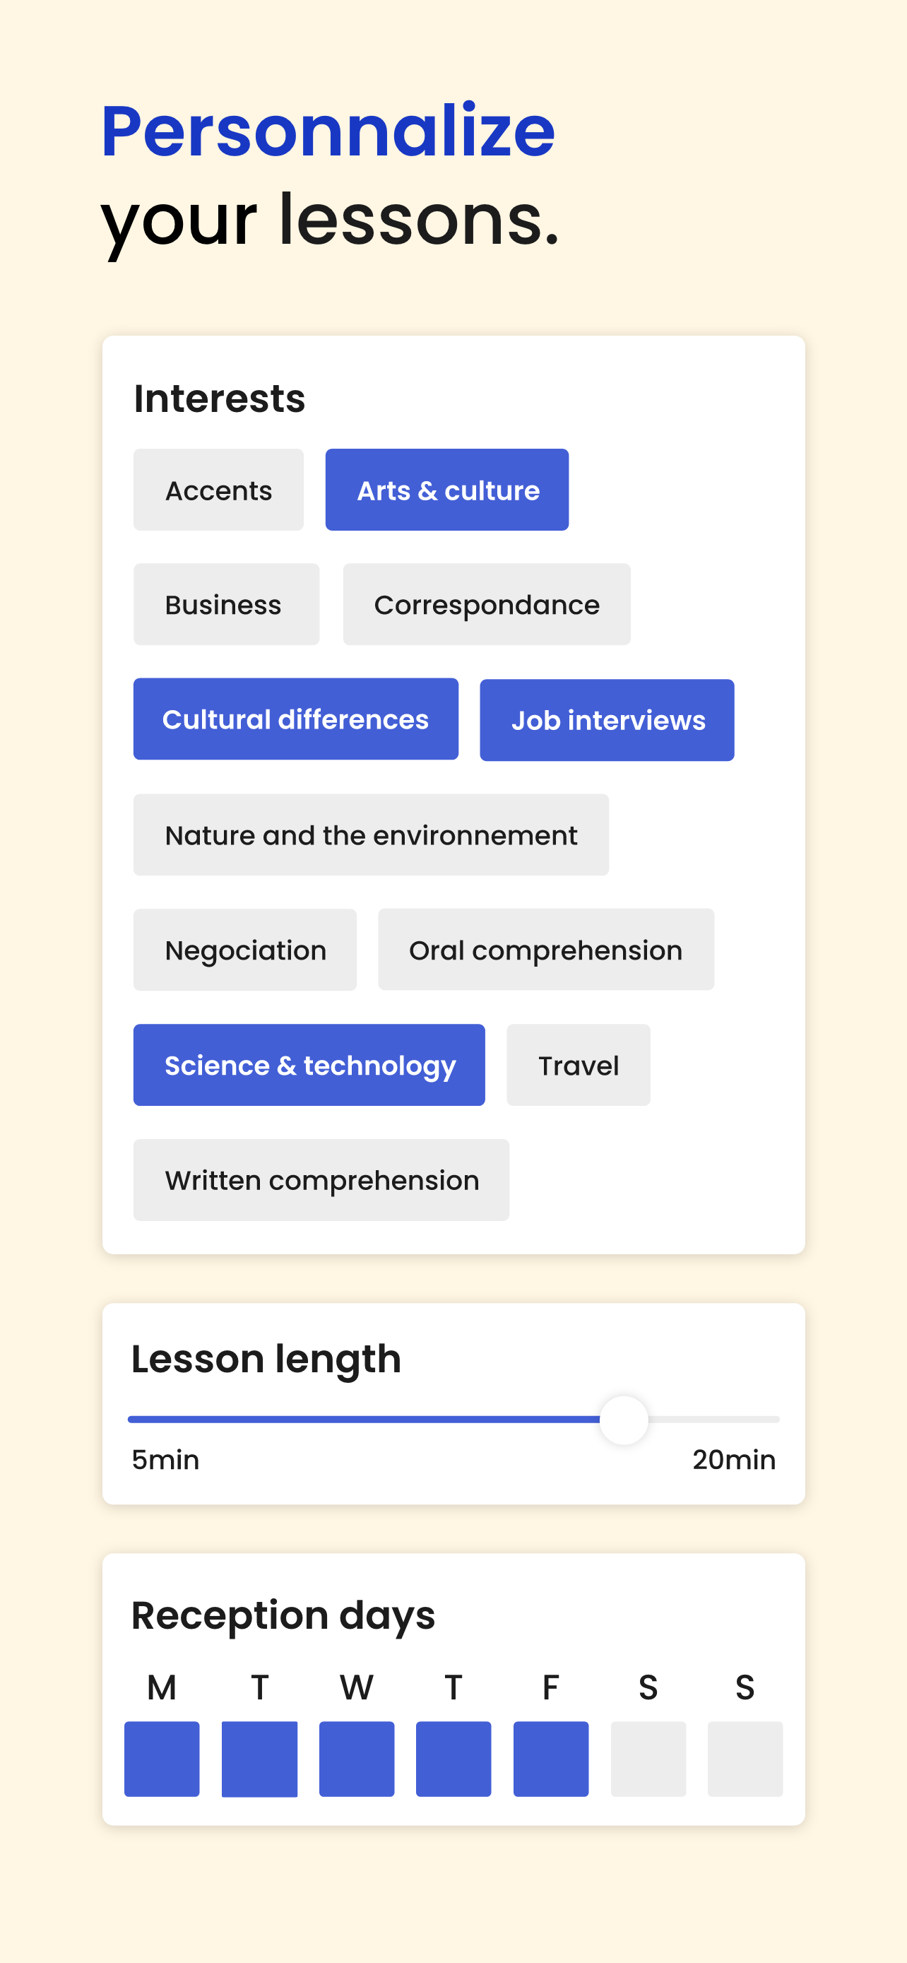
Task: Turn off Science & technology interest
Action: click(309, 1066)
